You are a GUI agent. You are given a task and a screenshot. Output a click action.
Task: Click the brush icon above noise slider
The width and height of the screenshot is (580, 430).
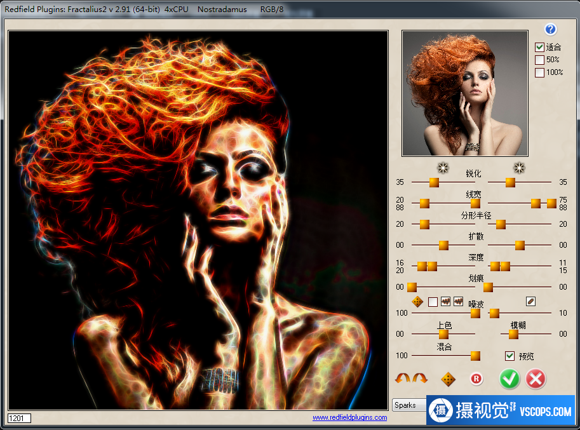(x=530, y=302)
